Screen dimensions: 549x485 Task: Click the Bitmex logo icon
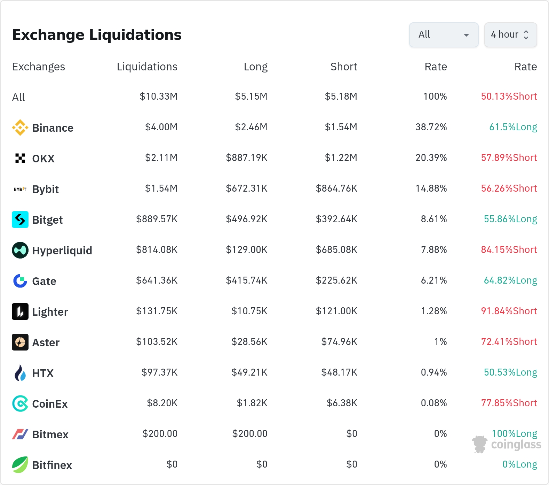click(20, 434)
